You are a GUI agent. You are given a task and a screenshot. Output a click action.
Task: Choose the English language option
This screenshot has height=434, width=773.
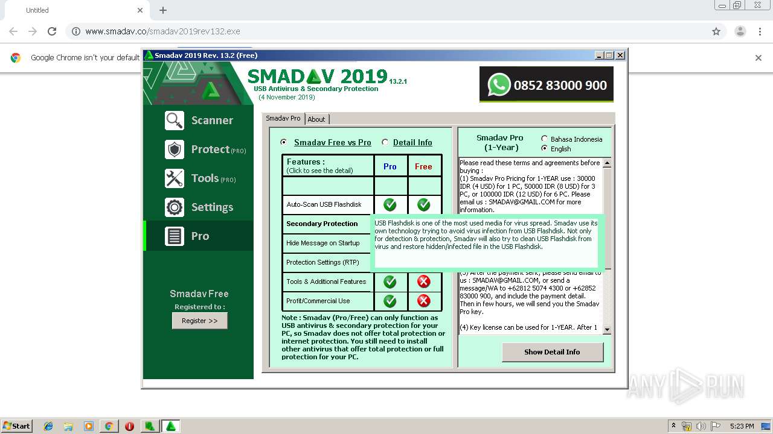point(545,148)
